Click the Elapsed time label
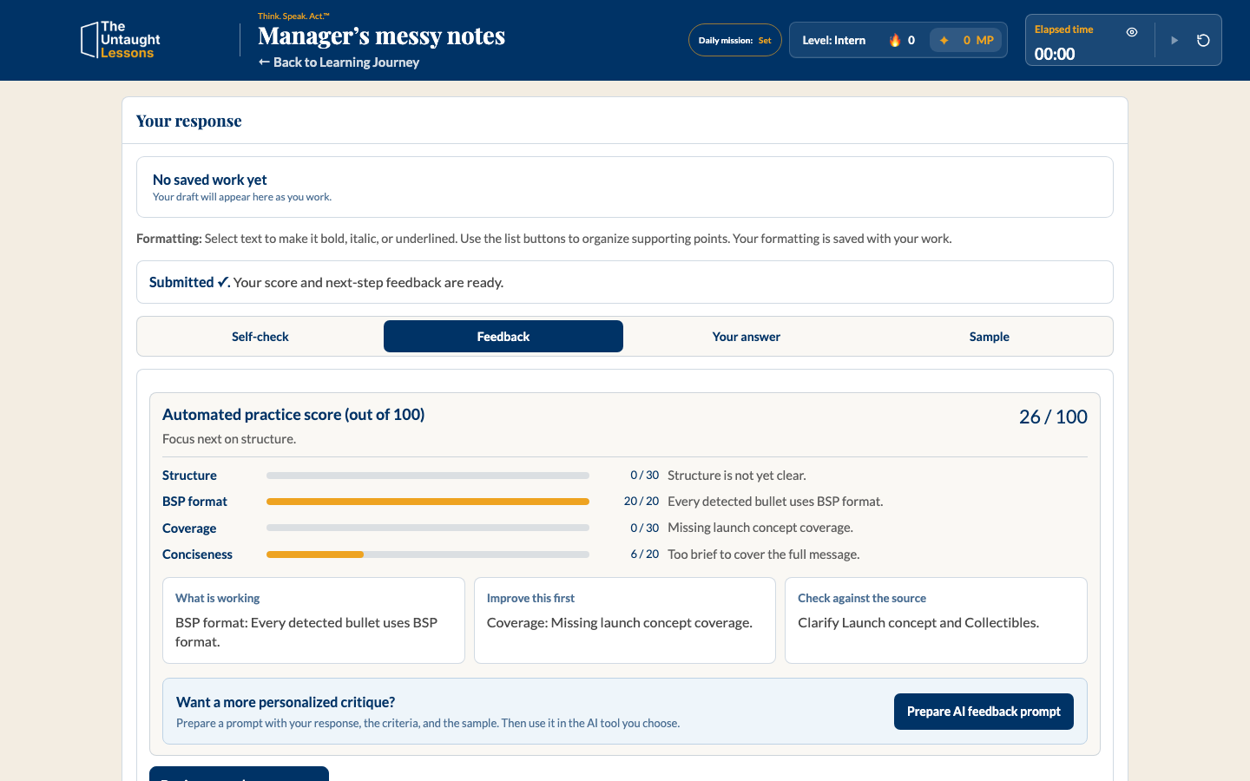1250x781 pixels. click(x=1064, y=30)
